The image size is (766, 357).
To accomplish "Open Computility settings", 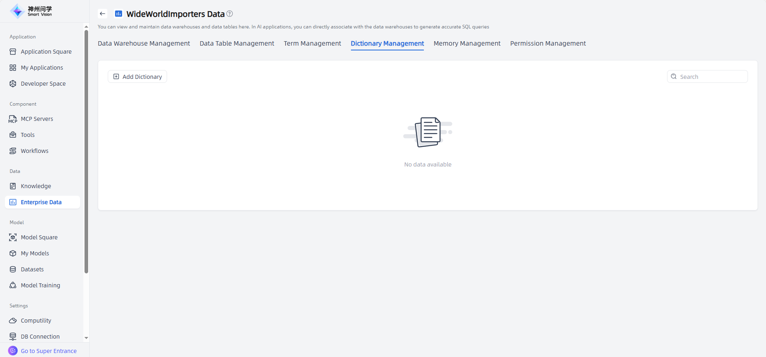I will pos(36,321).
